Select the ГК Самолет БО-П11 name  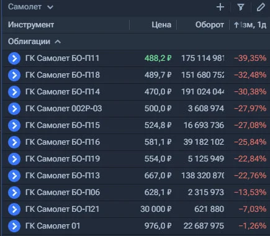[62, 58]
